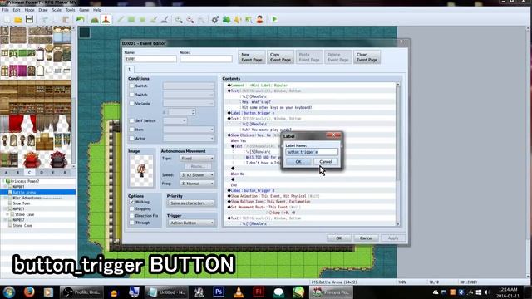Open the Priority dropdown
This screenshot has width=532, height=299.
[x=192, y=203]
